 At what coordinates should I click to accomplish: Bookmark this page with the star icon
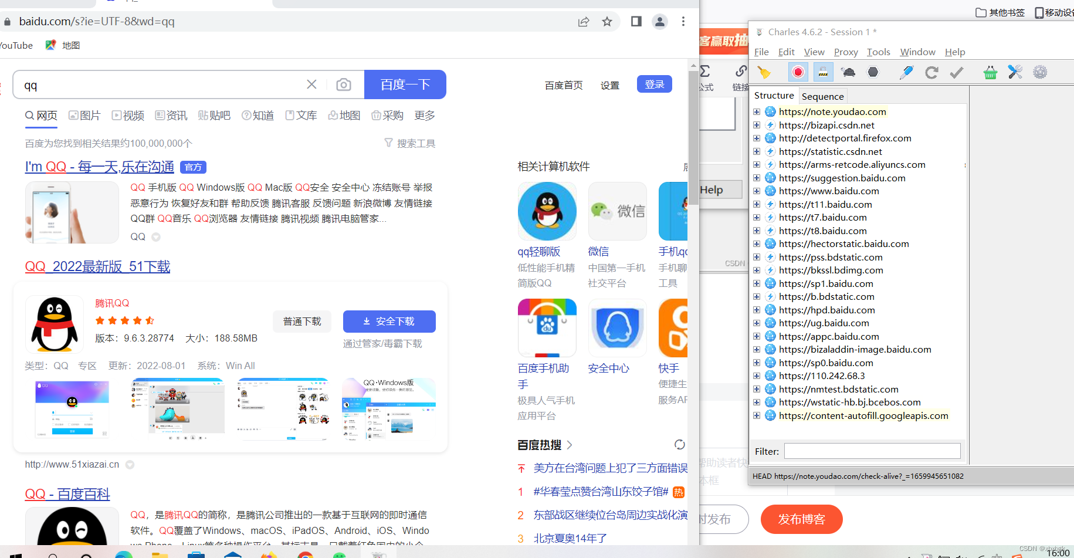point(607,22)
